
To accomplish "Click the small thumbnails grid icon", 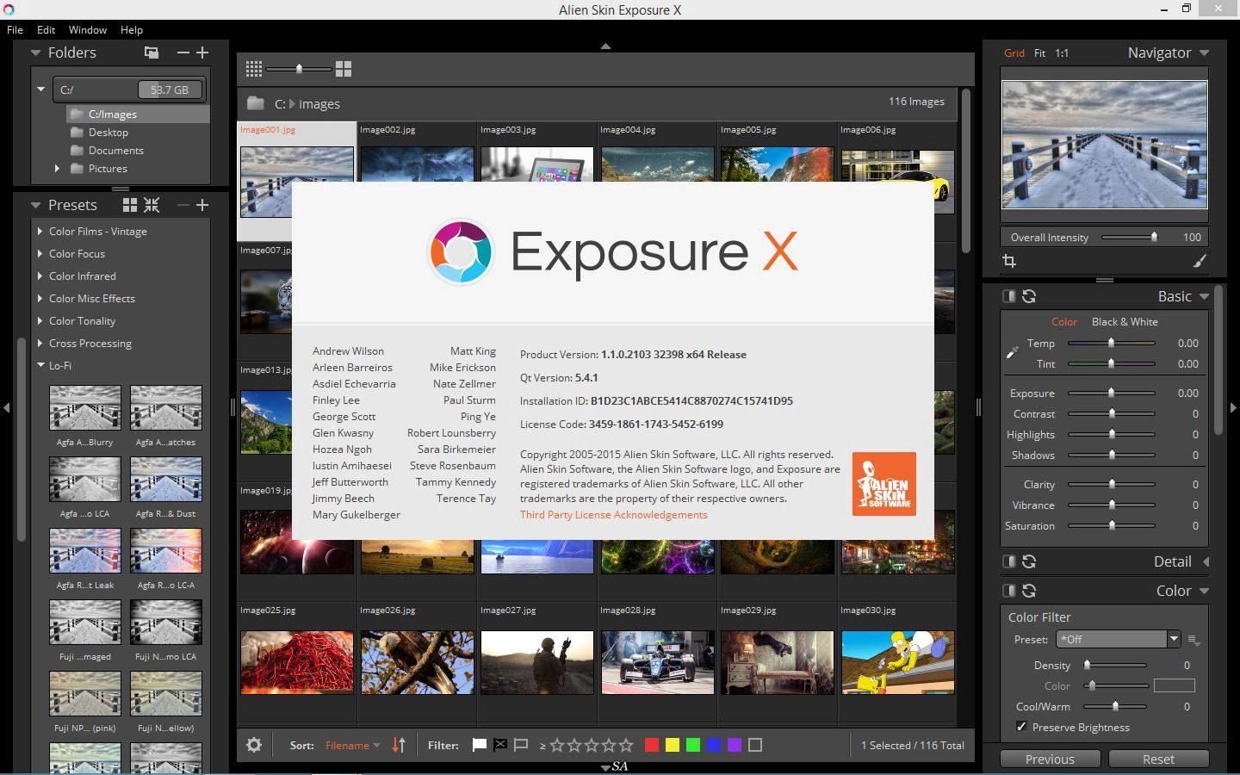I will 253,68.
